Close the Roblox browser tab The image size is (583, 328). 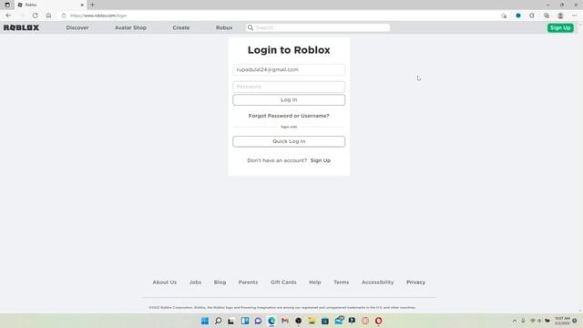[x=82, y=5]
